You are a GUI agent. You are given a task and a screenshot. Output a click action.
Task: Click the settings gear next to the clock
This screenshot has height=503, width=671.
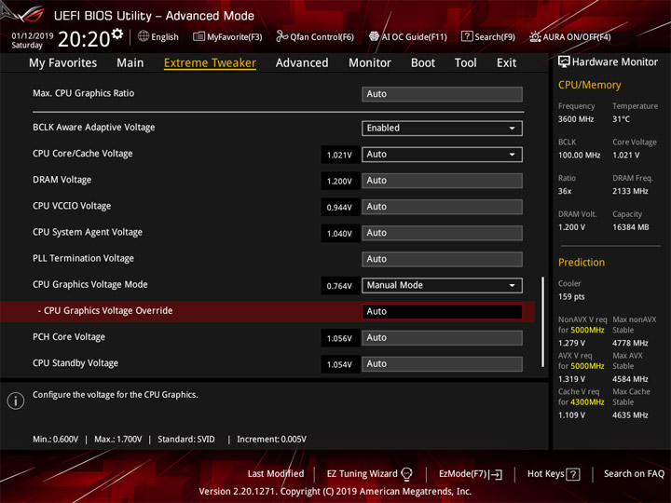[117, 34]
